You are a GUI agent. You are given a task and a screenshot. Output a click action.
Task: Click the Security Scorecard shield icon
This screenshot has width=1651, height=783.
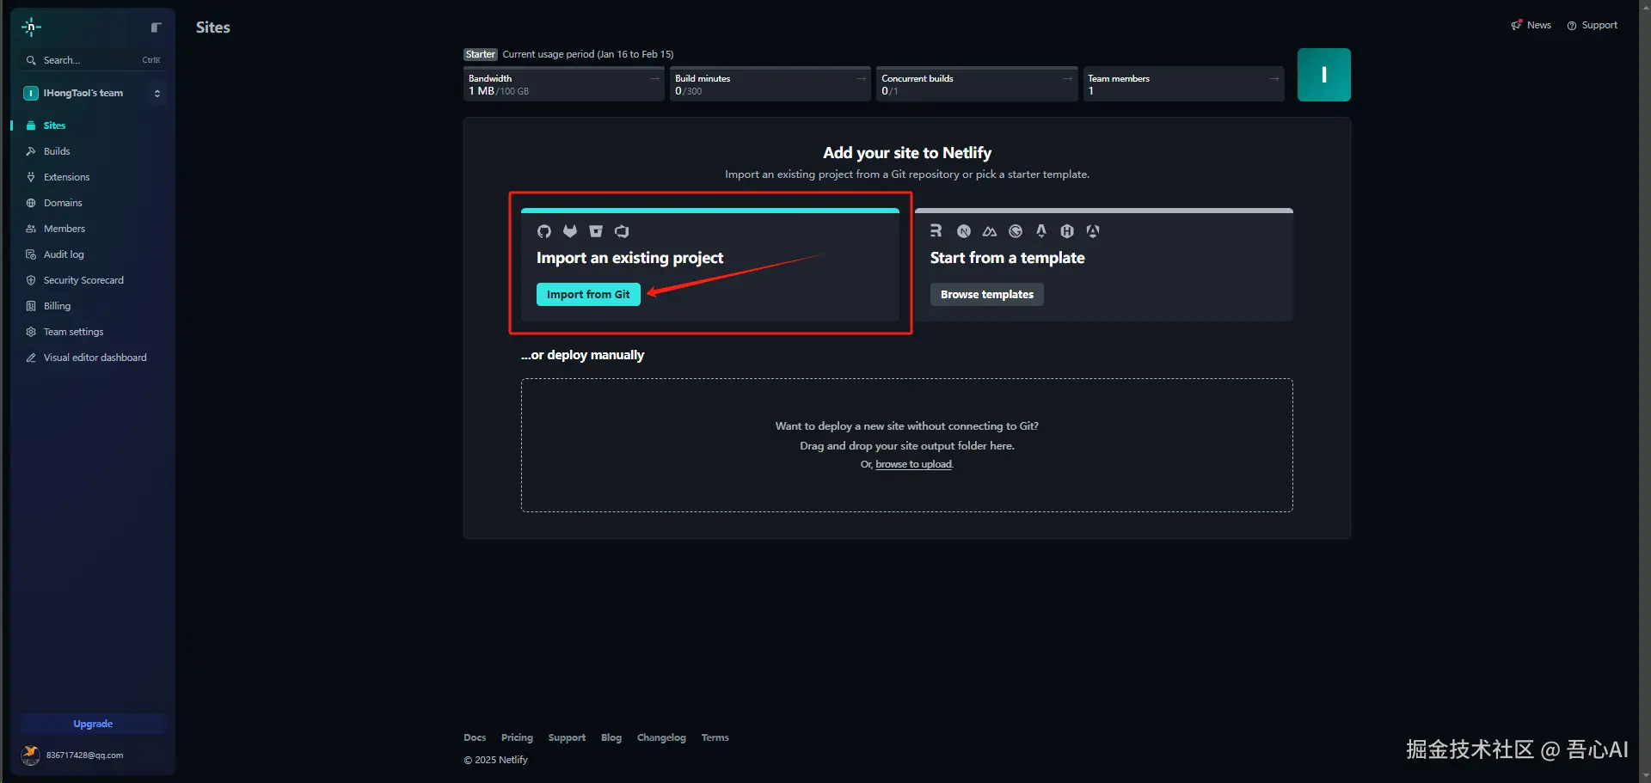click(31, 280)
